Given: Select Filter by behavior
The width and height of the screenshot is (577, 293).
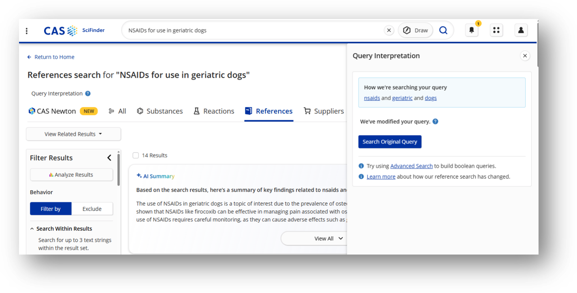Looking at the screenshot, I should click(x=51, y=209).
